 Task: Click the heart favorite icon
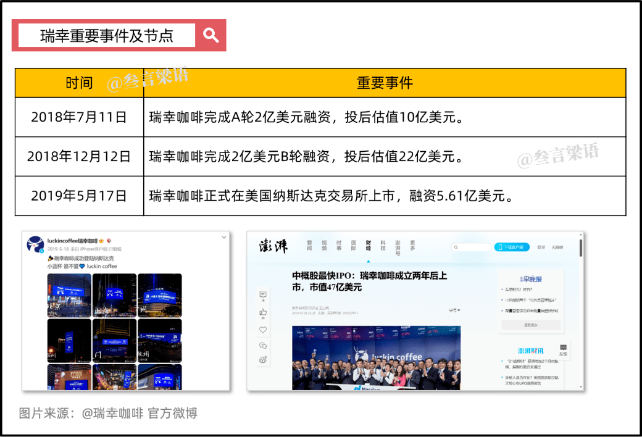click(x=263, y=330)
